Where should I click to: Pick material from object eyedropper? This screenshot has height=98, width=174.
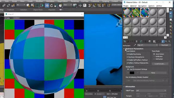tap(135, 45)
